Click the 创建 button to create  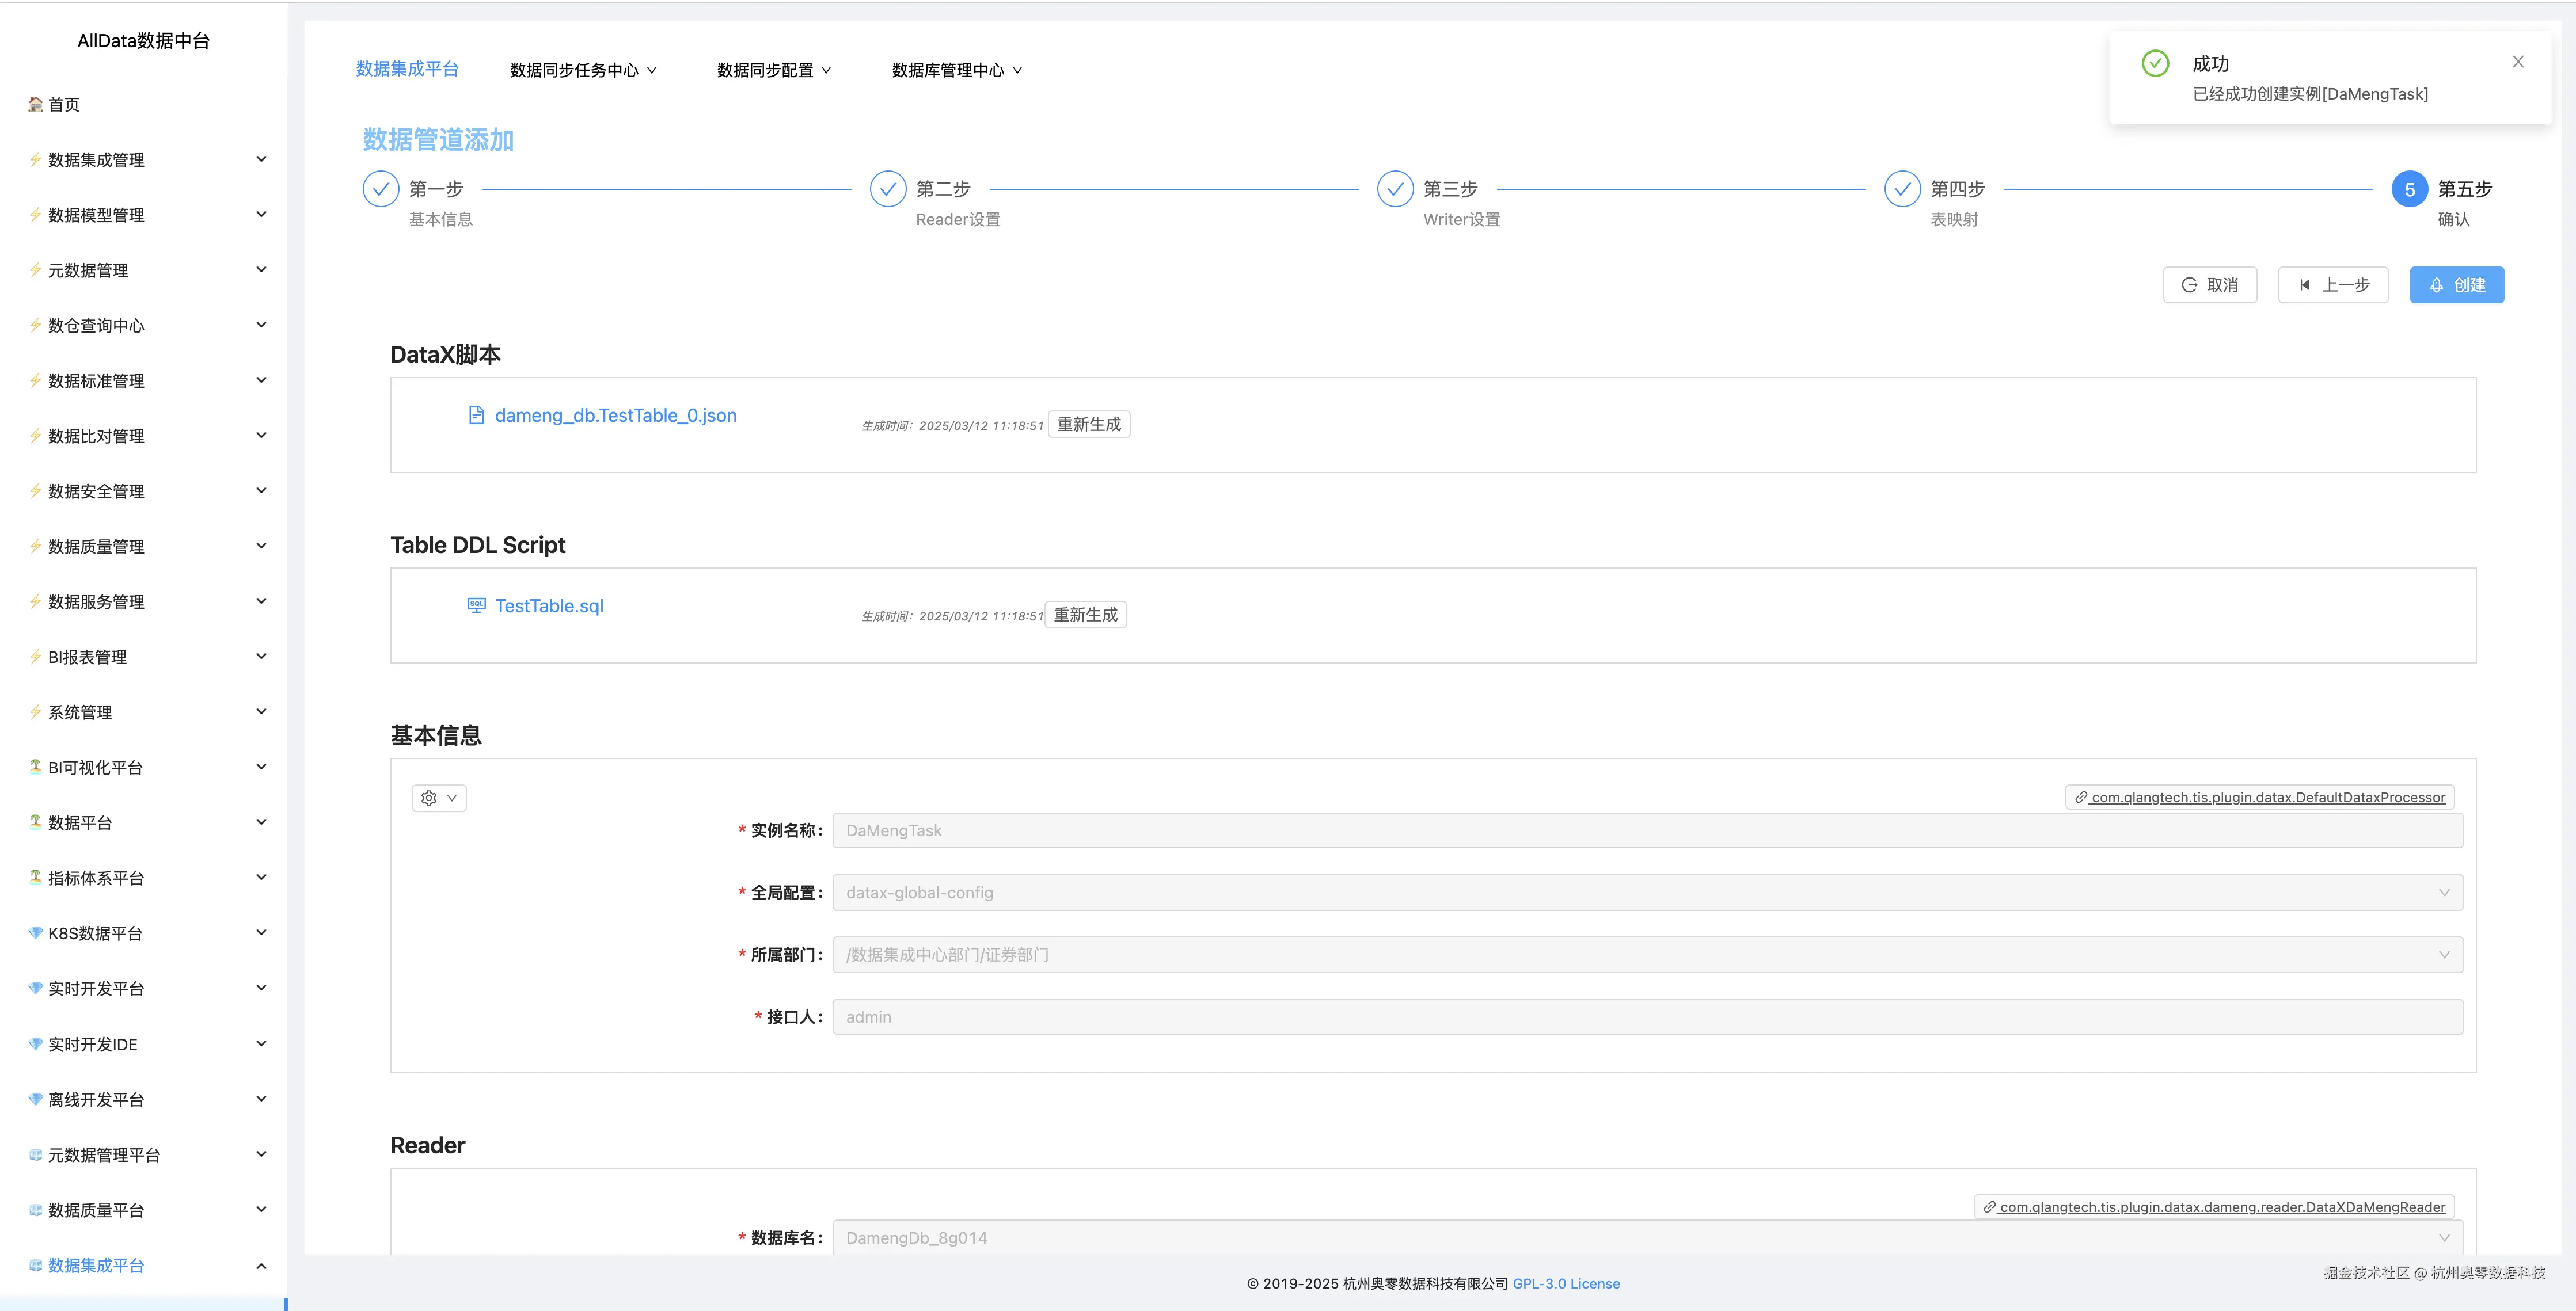click(x=2456, y=285)
